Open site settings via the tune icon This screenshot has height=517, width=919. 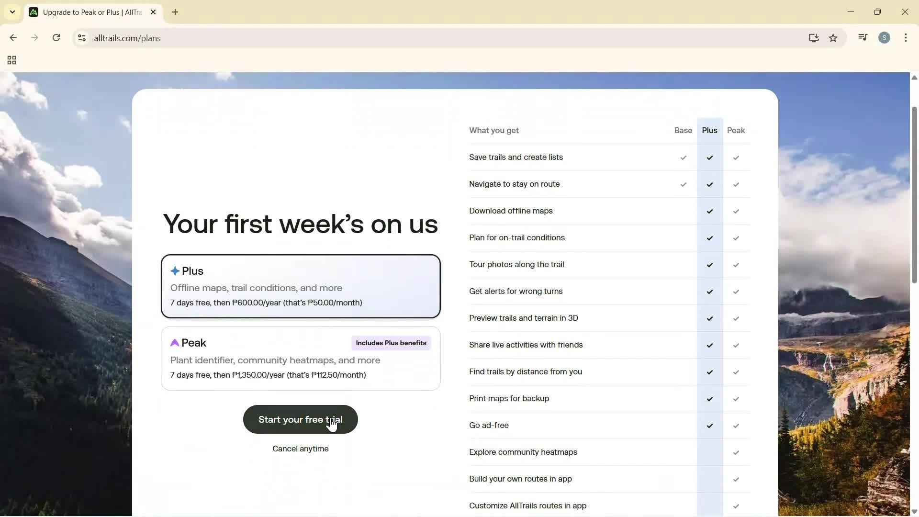click(x=82, y=38)
